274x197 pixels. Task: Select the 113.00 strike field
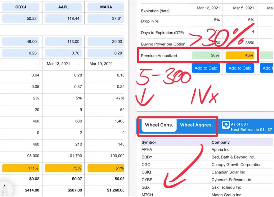[63, 42]
